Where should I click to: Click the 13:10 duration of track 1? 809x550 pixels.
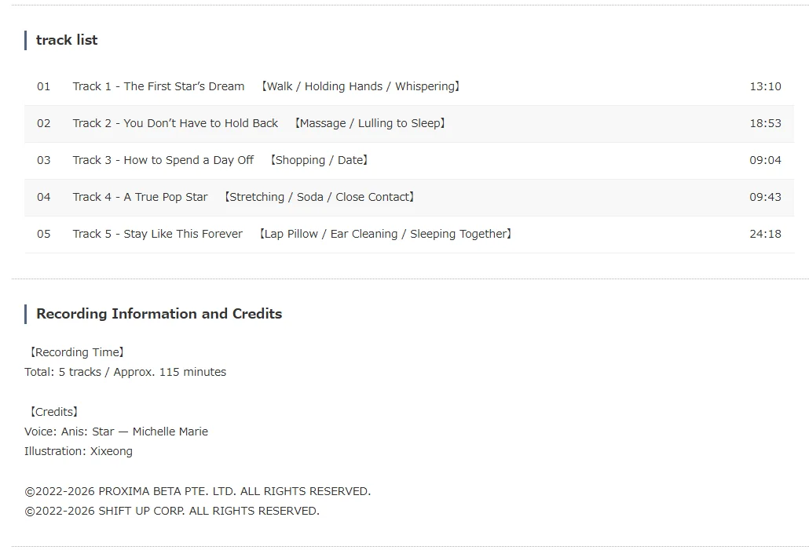click(x=765, y=86)
